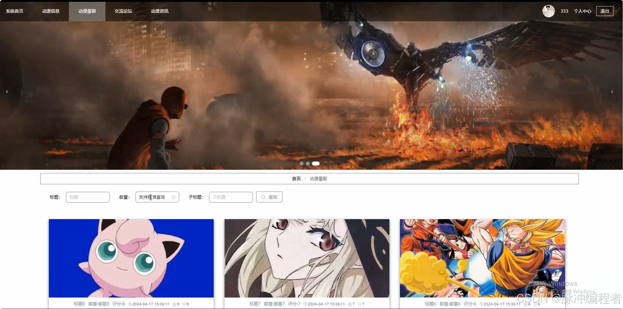Select first carousel indicator dot
Viewport: 623px width, 309px height.
301,164
